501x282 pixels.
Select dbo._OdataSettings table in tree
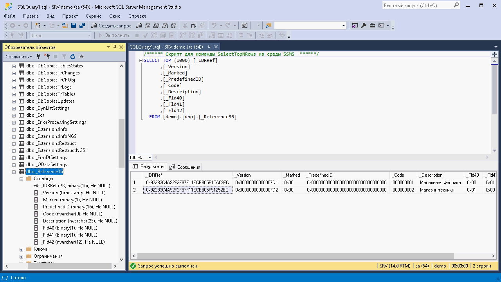(x=47, y=164)
